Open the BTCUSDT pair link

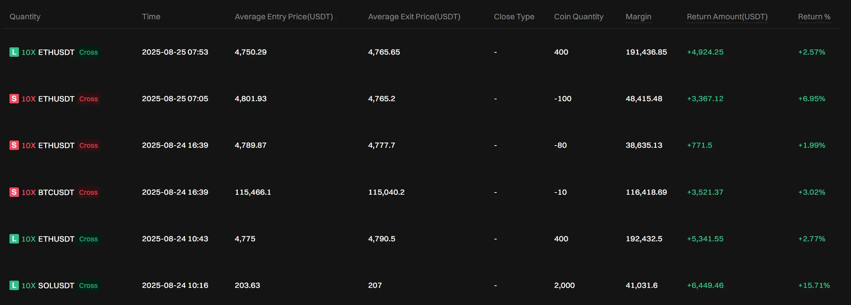tap(56, 192)
